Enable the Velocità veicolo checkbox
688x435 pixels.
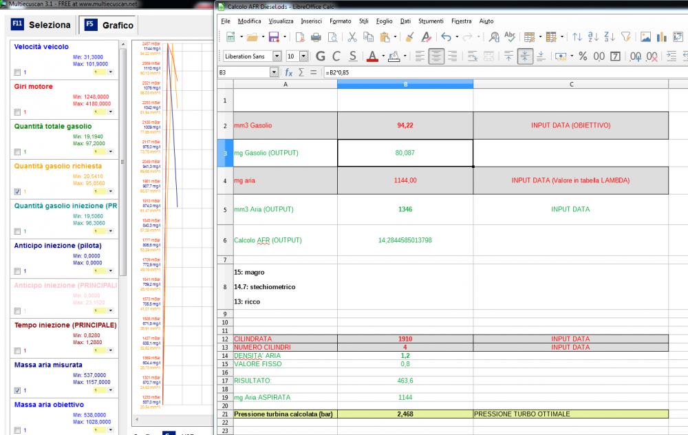17,72
